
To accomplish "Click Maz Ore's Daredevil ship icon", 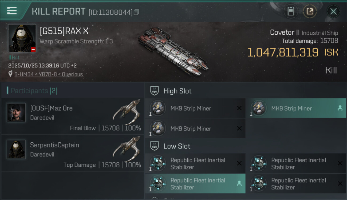I will tap(127, 112).
